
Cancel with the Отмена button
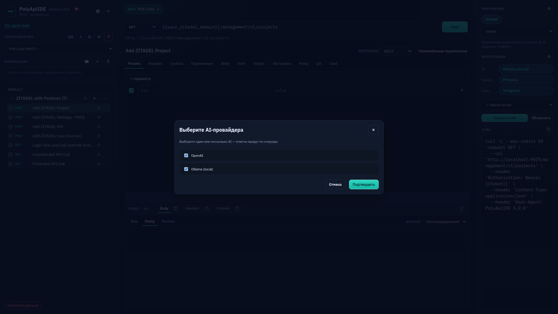click(335, 185)
